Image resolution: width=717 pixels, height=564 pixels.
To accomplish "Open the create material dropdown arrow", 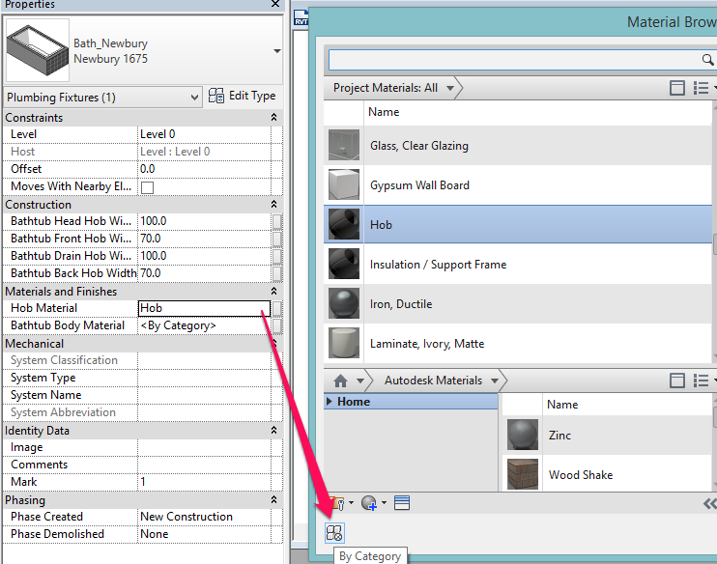I will (x=385, y=503).
